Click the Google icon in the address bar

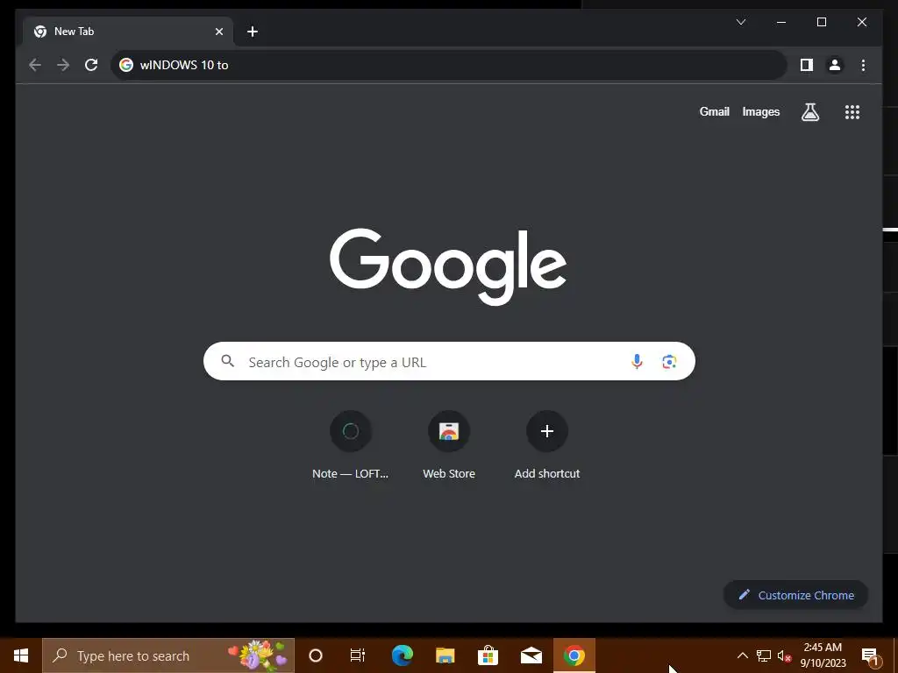126,65
